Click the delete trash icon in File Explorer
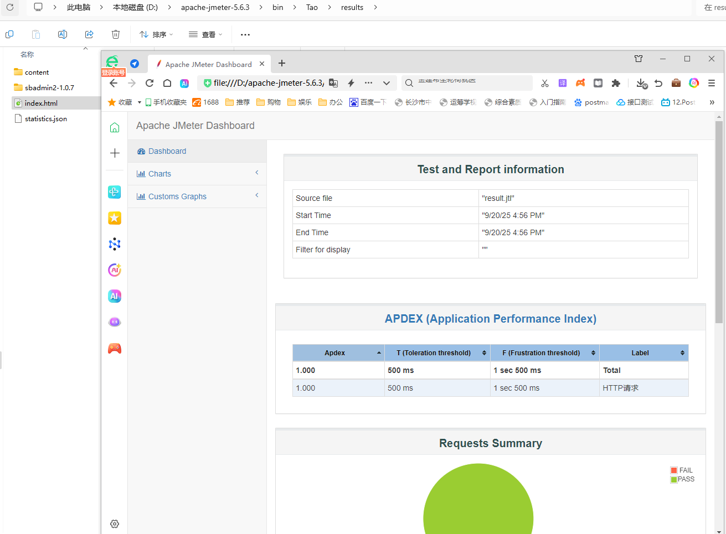The image size is (726, 534). coord(116,34)
